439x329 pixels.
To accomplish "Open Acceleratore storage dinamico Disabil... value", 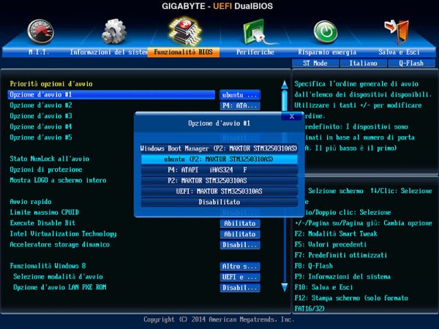I will click(x=240, y=245).
